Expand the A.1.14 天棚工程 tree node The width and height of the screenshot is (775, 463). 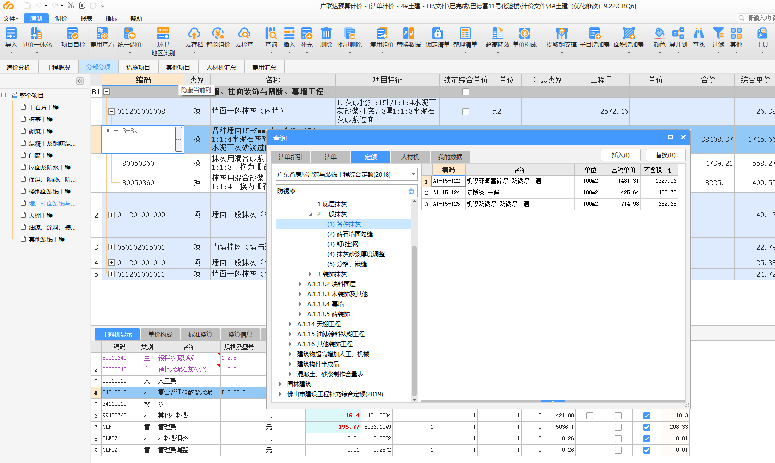pyautogui.click(x=290, y=324)
